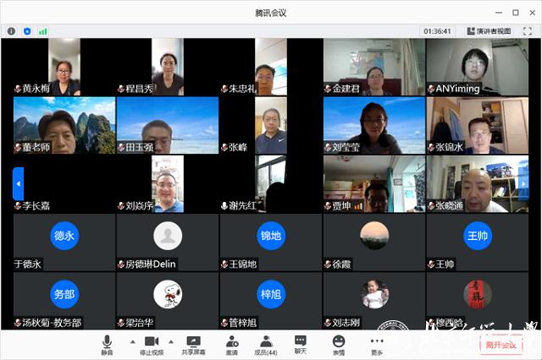This screenshot has height=360, width=542.
Task: Click the blue security shield icon
Action: click(26, 31)
